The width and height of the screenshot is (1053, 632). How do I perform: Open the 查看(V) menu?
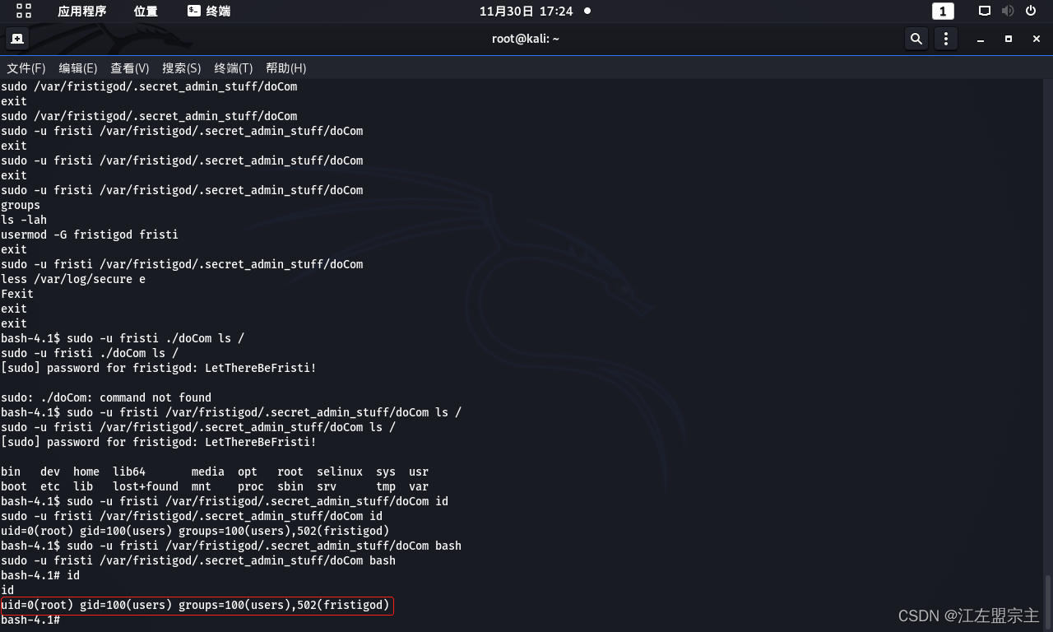[130, 68]
